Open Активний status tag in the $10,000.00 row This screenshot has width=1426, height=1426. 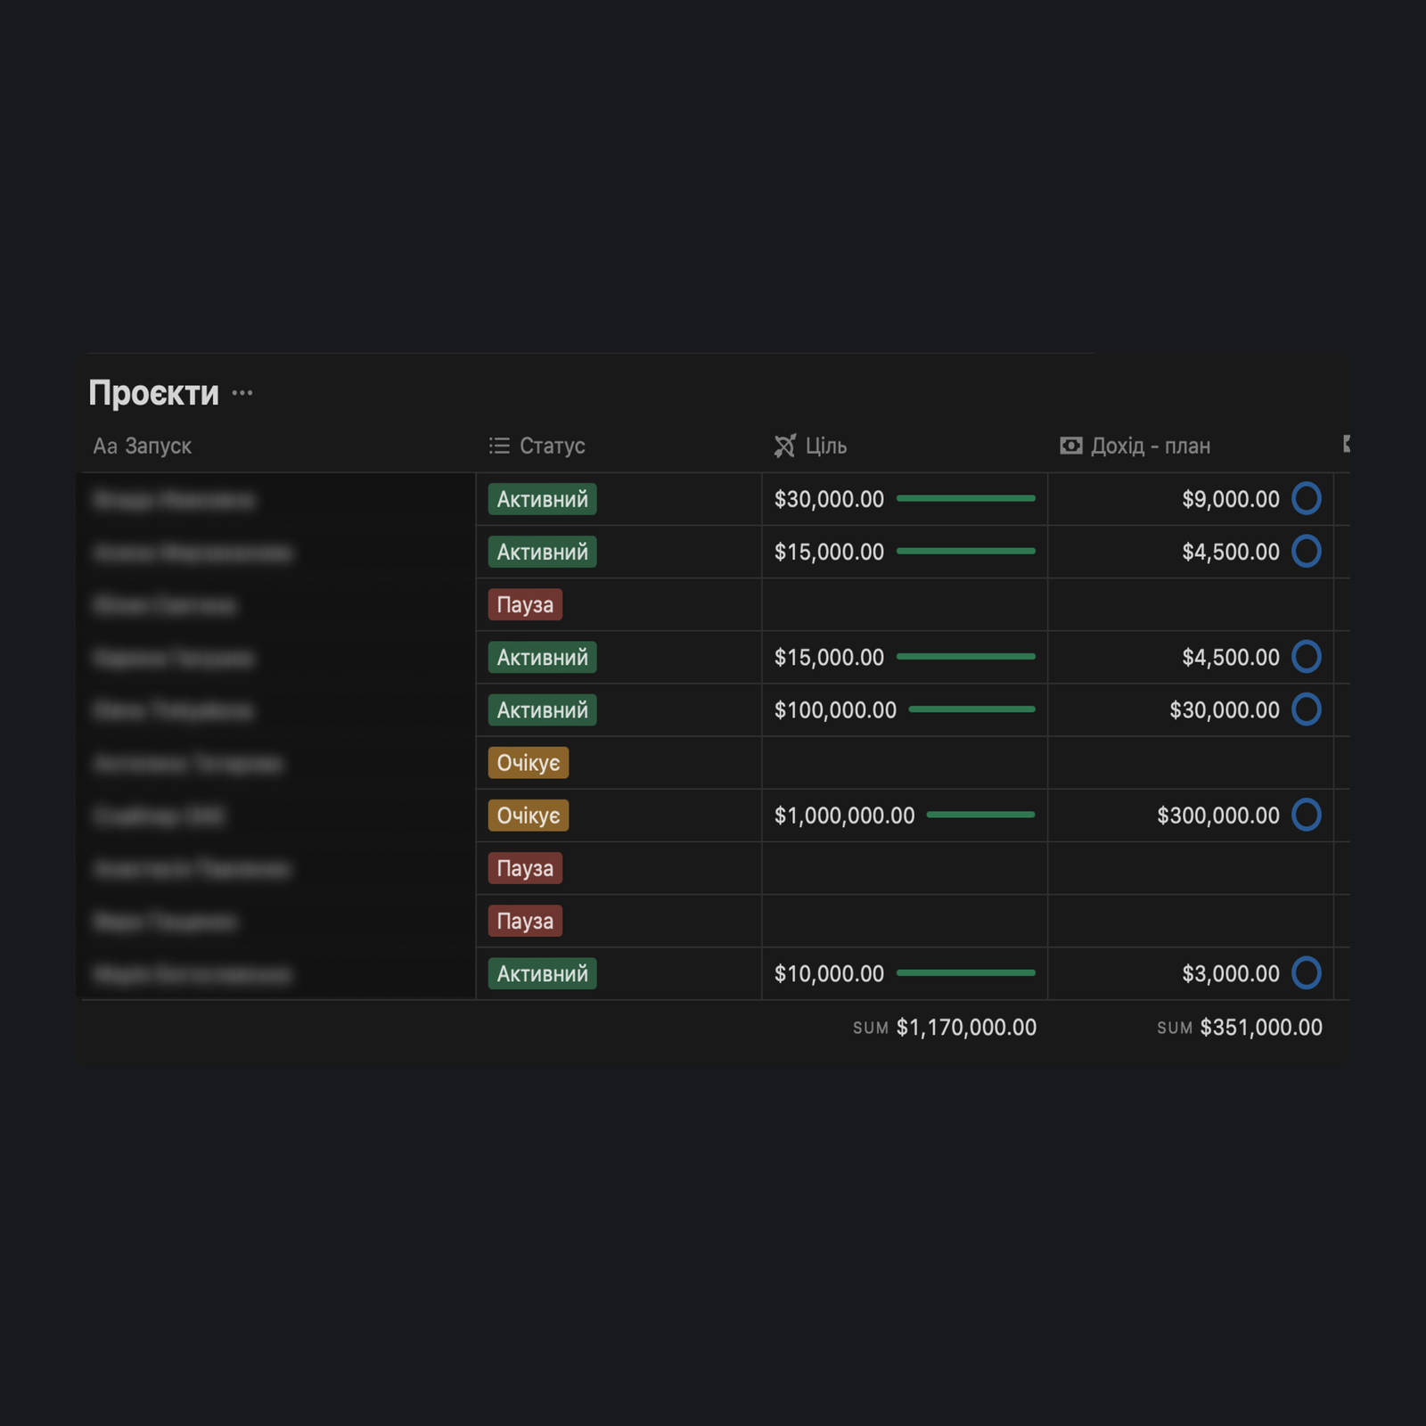pos(542,974)
